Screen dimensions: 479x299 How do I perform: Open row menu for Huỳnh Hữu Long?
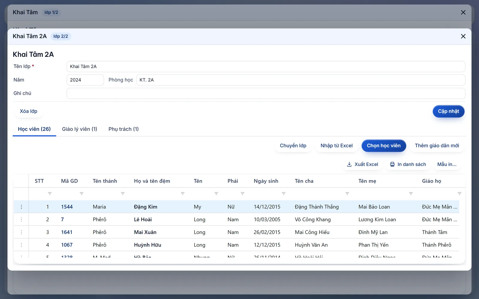pyautogui.click(x=21, y=245)
